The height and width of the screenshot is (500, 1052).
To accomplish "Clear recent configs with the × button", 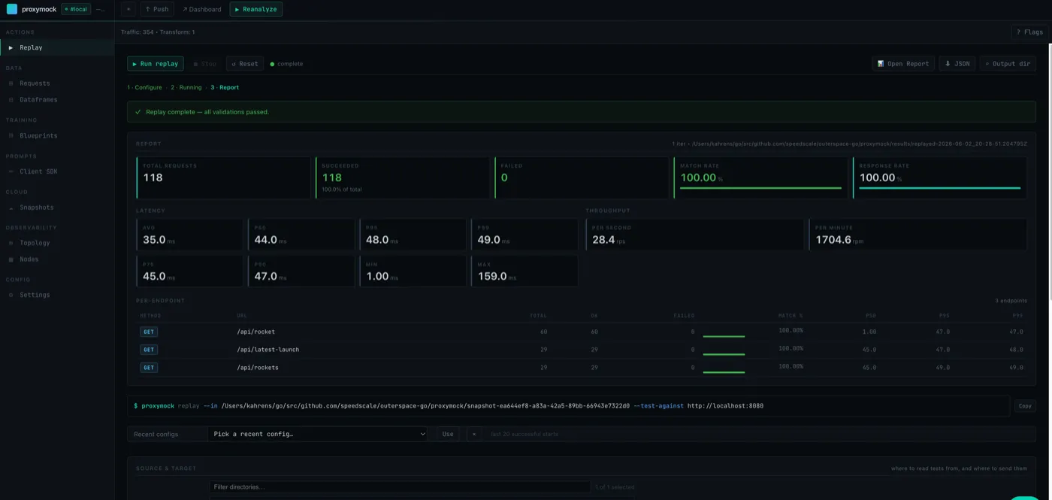I will click(474, 434).
